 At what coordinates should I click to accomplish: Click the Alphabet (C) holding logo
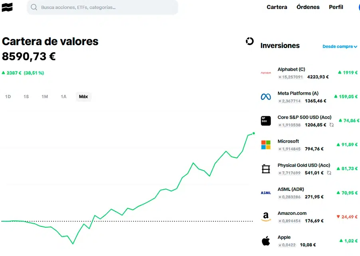[x=265, y=73]
